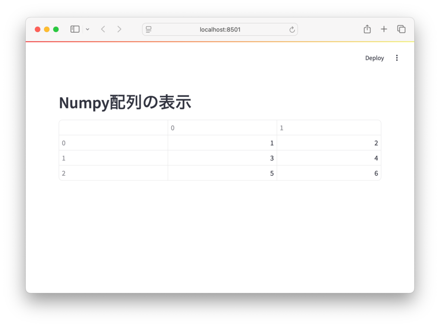Viewport: 440px width, 327px height.
Task: Open the Share icon in the toolbar
Action: (x=367, y=29)
